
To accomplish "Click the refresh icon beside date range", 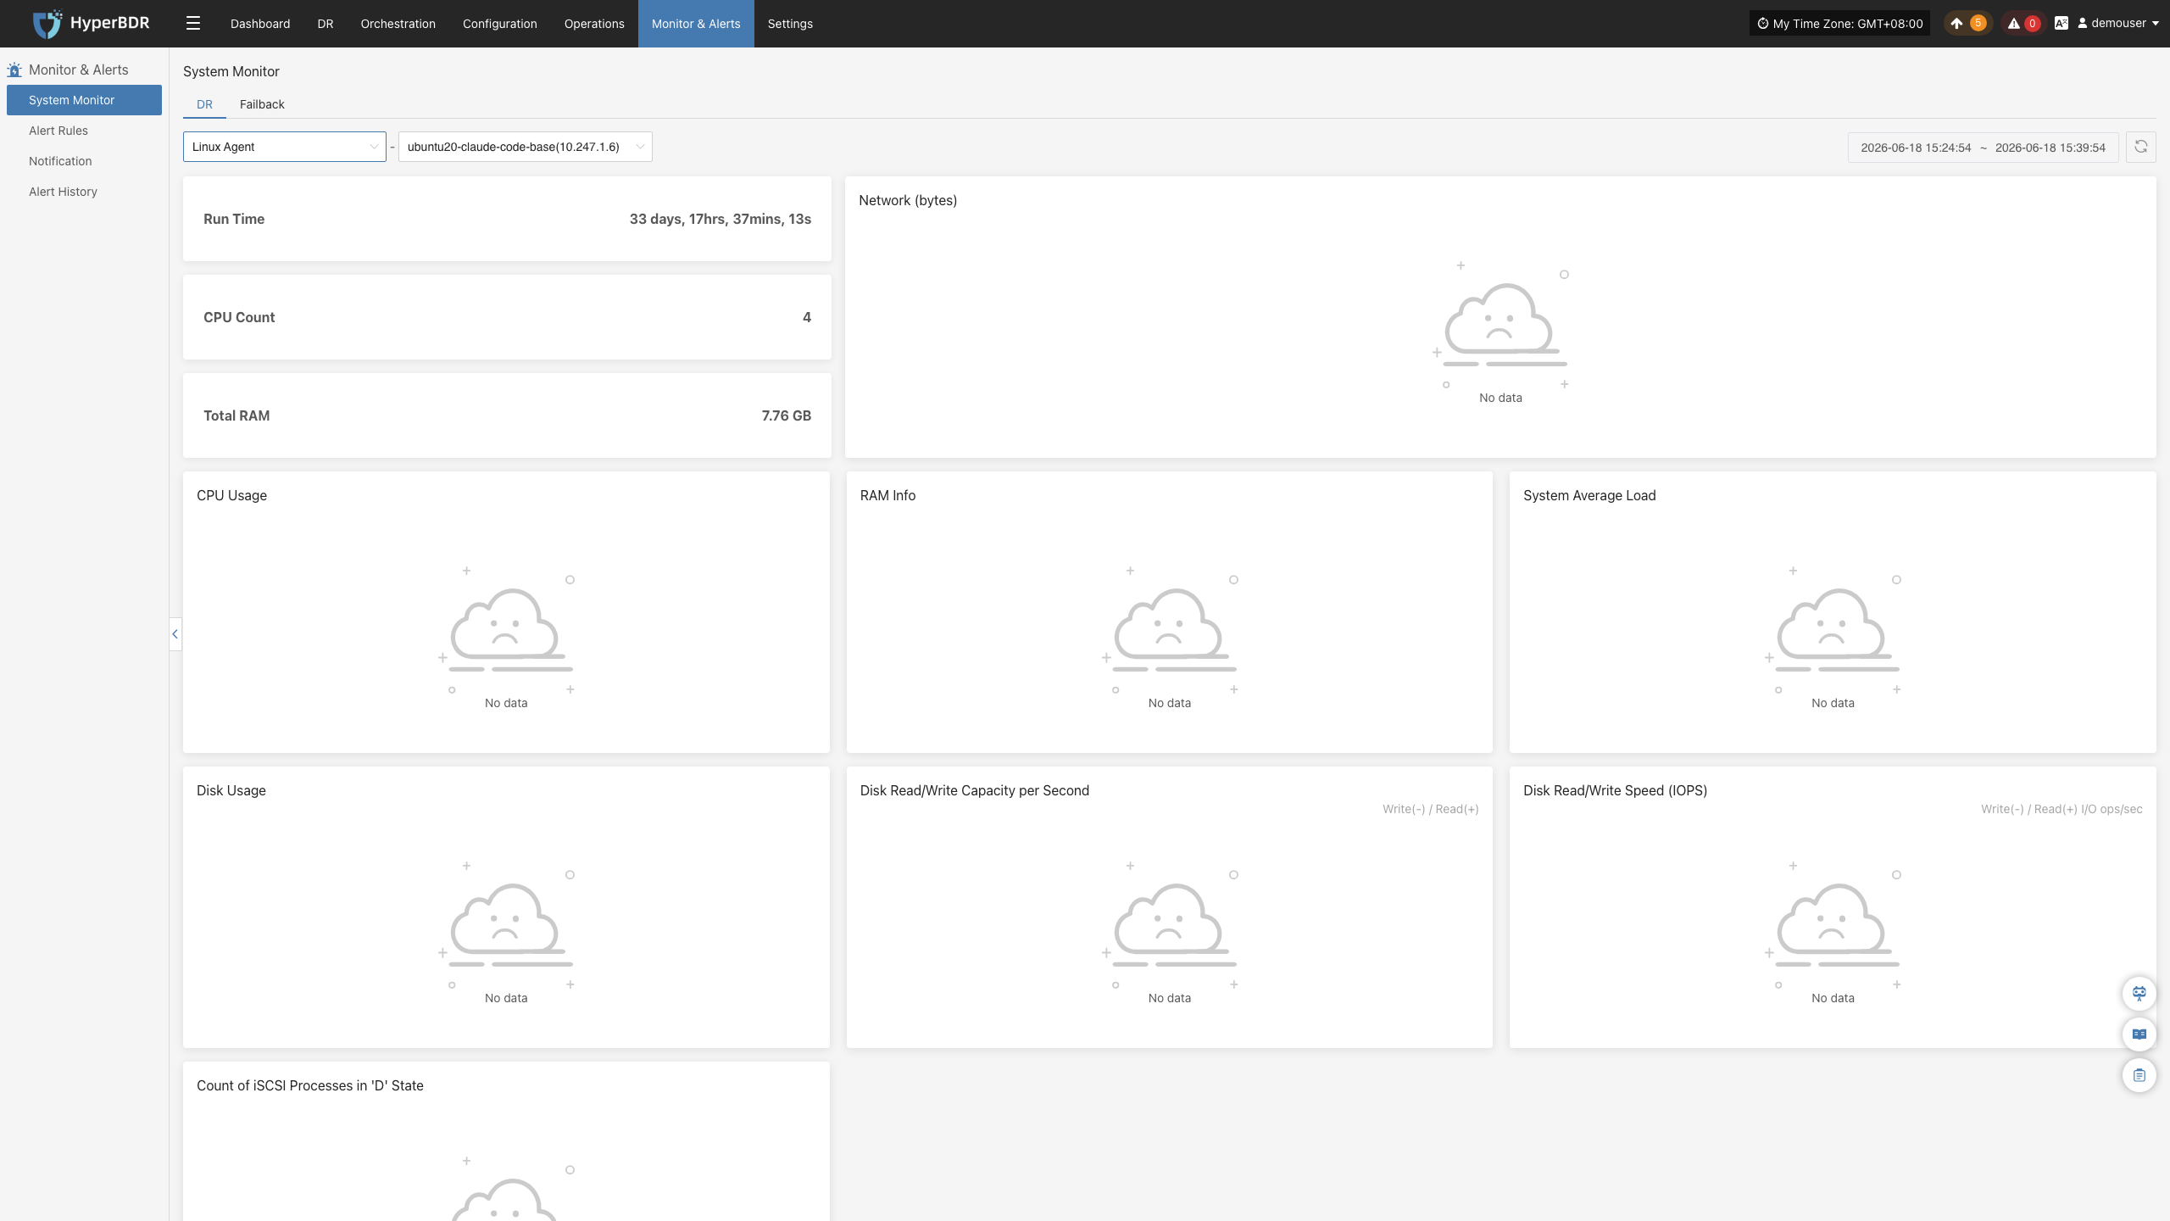I will click(x=2141, y=147).
